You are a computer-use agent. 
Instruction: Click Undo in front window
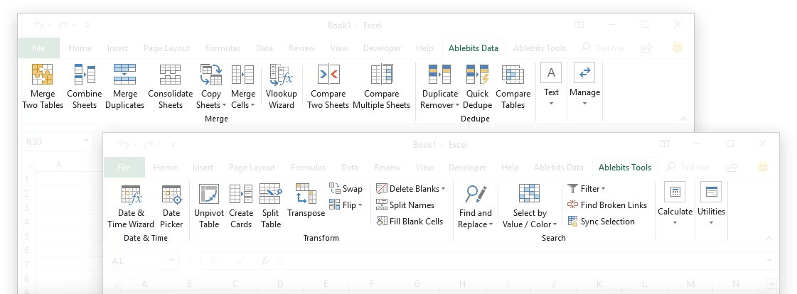[x=124, y=144]
